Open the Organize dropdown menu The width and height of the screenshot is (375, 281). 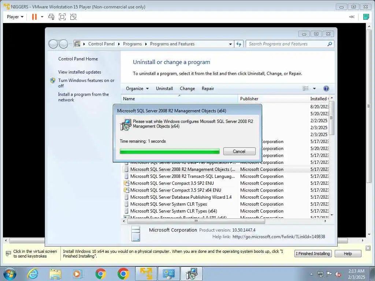pos(137,89)
